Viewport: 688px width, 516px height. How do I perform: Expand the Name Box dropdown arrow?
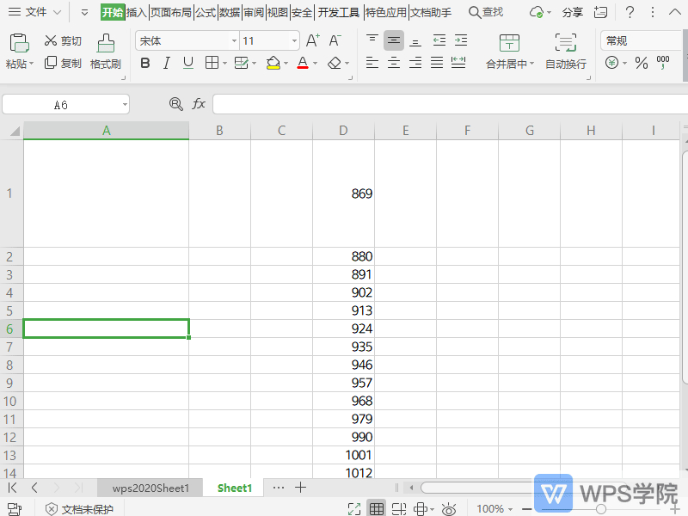124,104
